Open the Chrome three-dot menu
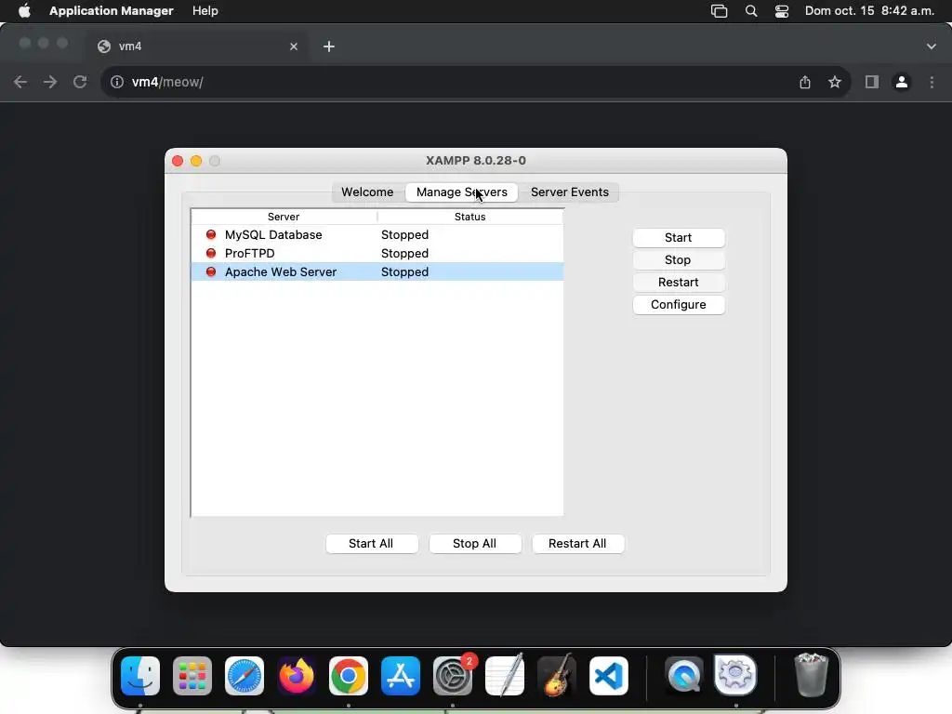 click(x=932, y=82)
